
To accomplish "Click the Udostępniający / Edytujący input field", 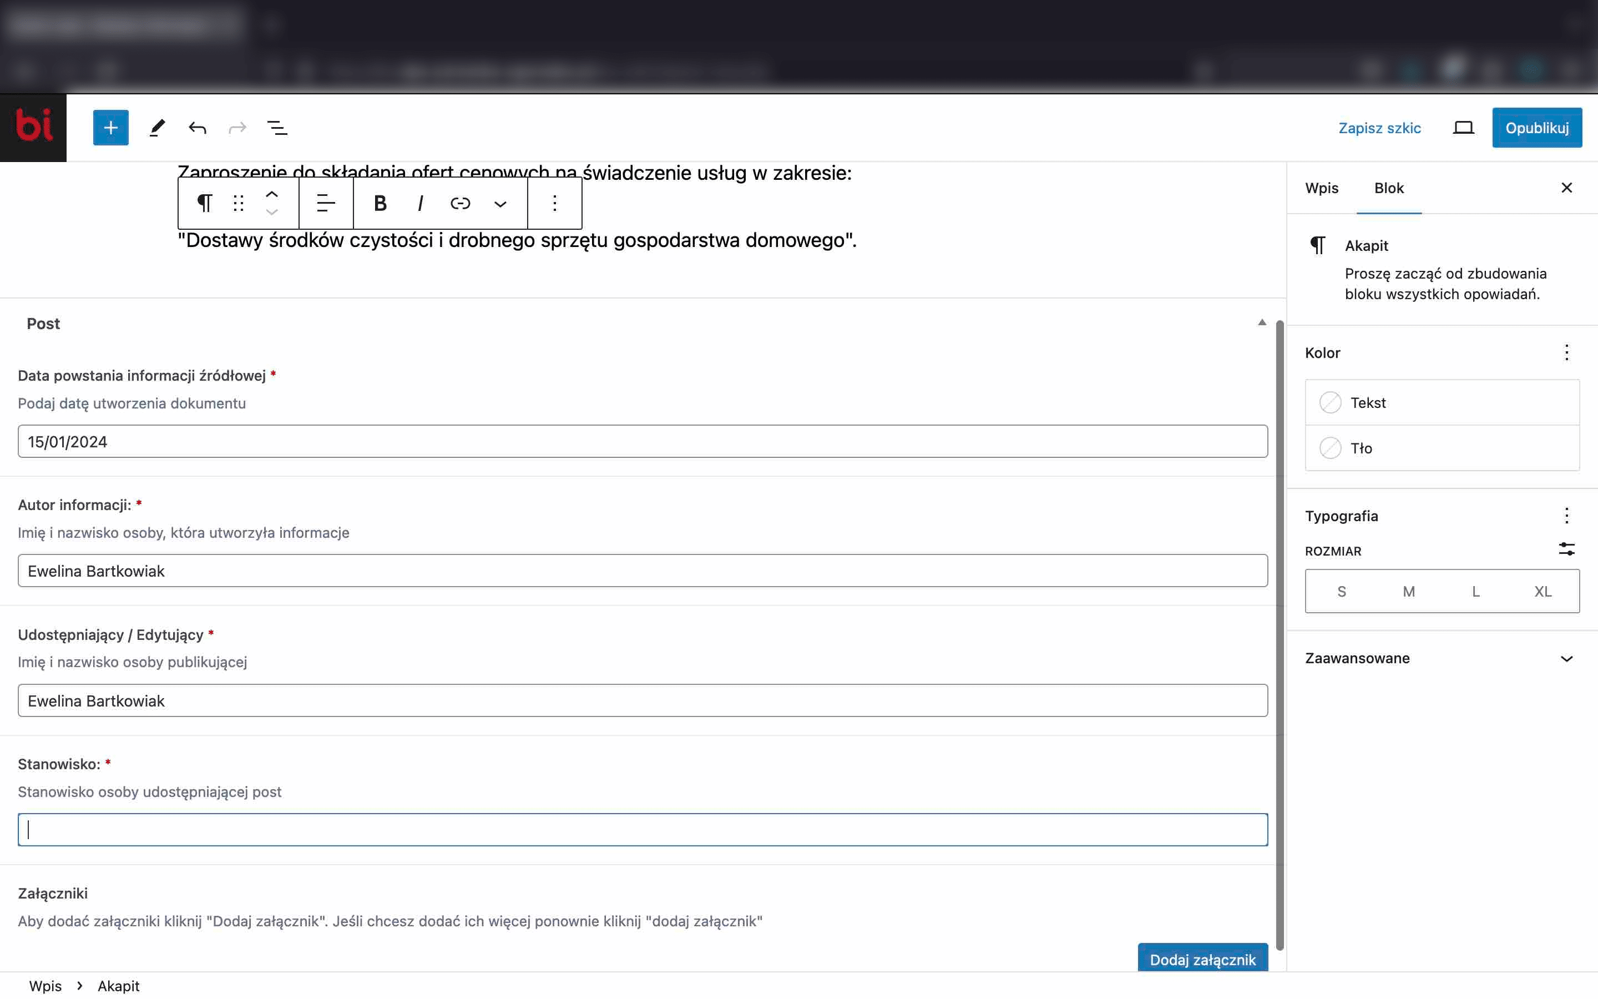I will point(643,700).
